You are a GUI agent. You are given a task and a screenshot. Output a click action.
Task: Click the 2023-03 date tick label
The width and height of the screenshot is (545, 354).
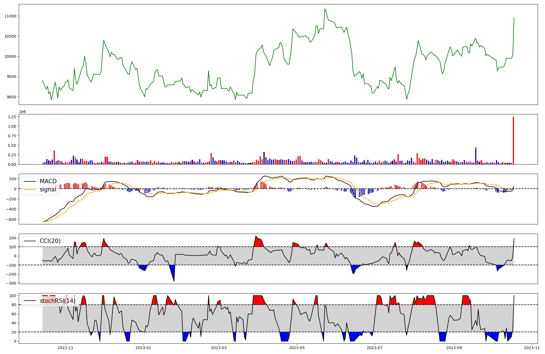tap(219, 348)
